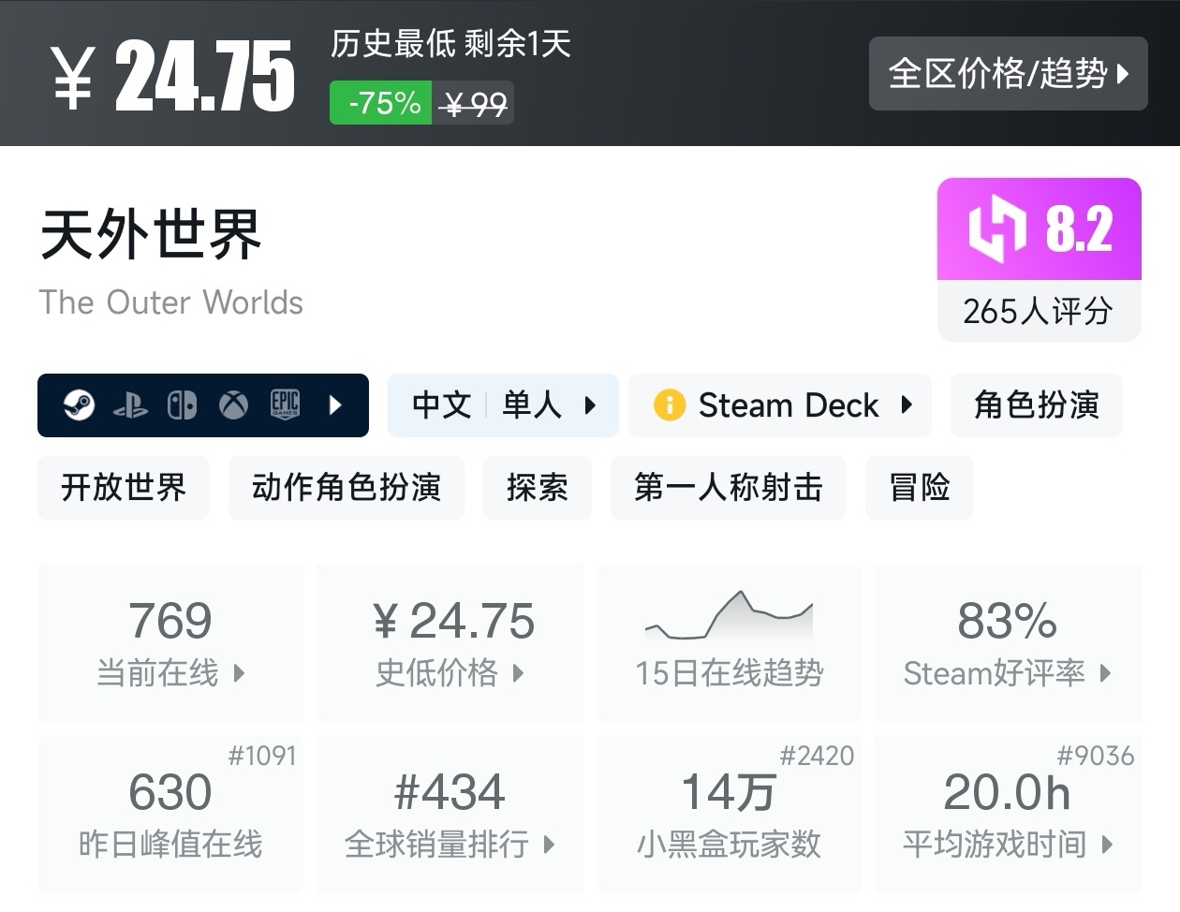Click the Steam Deck yellow info icon

670,405
